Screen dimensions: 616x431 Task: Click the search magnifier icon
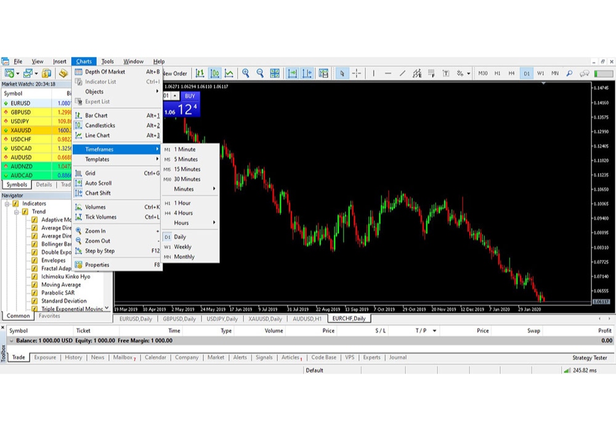tap(569, 73)
